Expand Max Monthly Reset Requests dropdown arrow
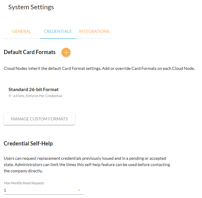Viewport: 202px width, 198px height. (x=79, y=190)
